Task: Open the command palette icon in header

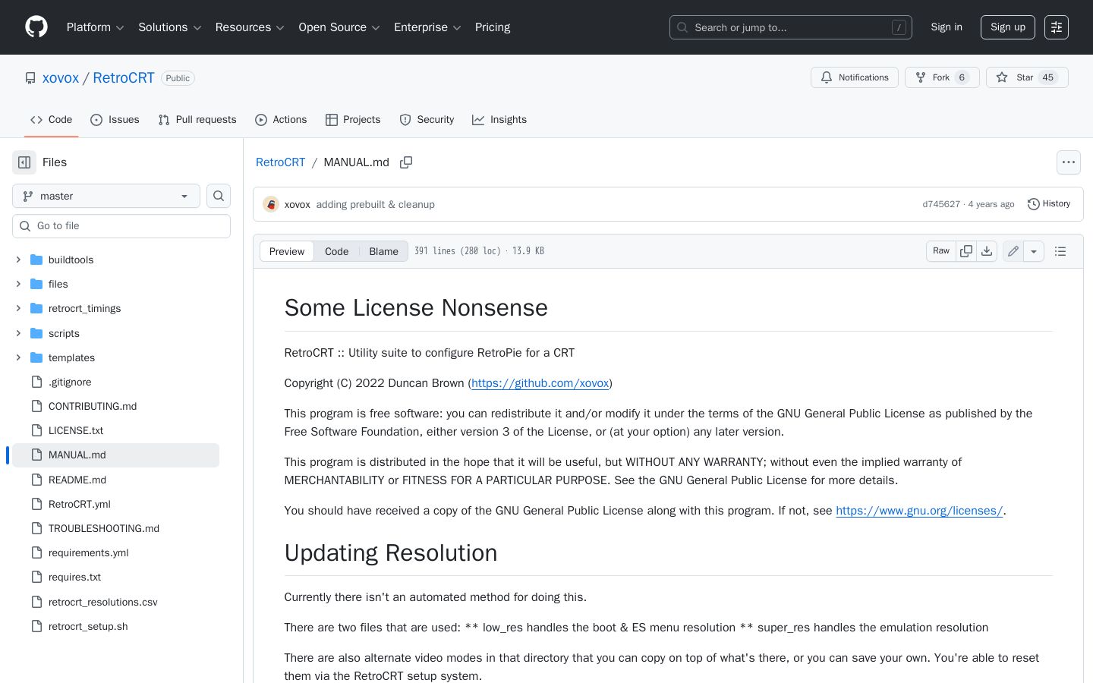Action: tap(1057, 27)
